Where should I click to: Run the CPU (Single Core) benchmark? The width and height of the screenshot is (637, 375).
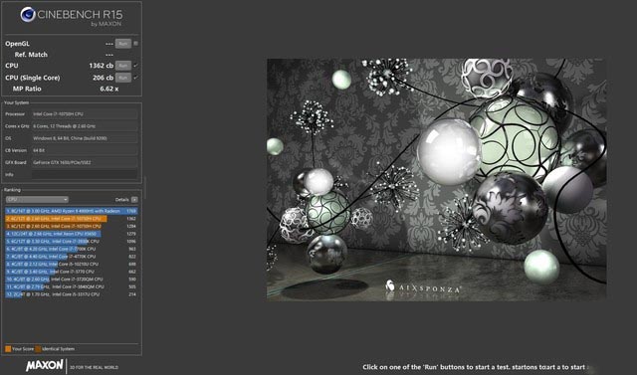[x=123, y=78]
